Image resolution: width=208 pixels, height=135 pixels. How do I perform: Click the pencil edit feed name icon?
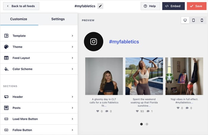pos(100,6)
